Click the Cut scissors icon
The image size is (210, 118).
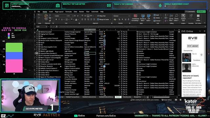tap(50, 15)
